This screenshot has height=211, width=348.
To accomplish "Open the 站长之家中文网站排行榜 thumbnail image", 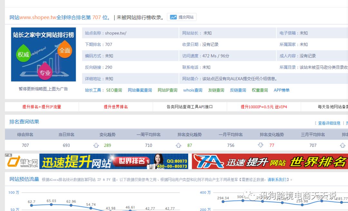I will [43, 54].
